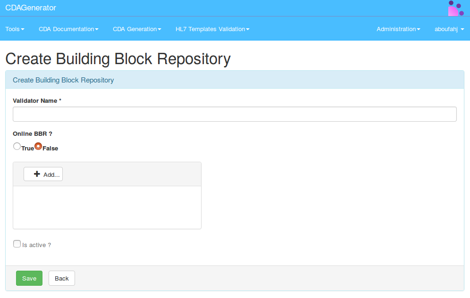Click the plus icon on Add button
Image resolution: width=470 pixels, height=298 pixels.
(x=37, y=174)
